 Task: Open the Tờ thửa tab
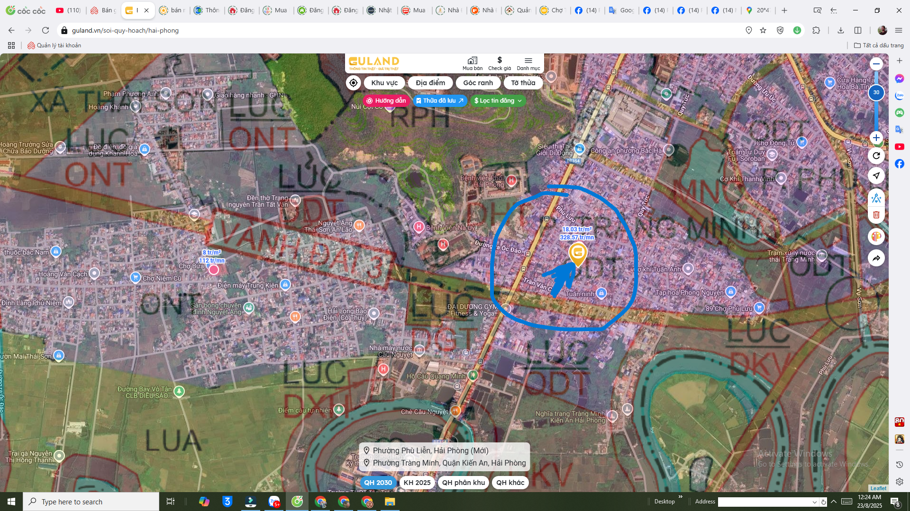click(x=523, y=83)
